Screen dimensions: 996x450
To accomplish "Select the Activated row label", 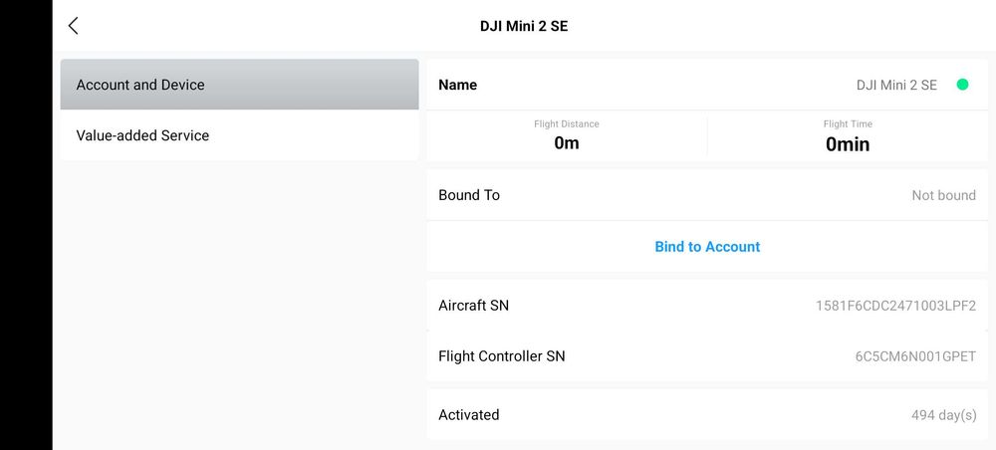I will click(469, 414).
